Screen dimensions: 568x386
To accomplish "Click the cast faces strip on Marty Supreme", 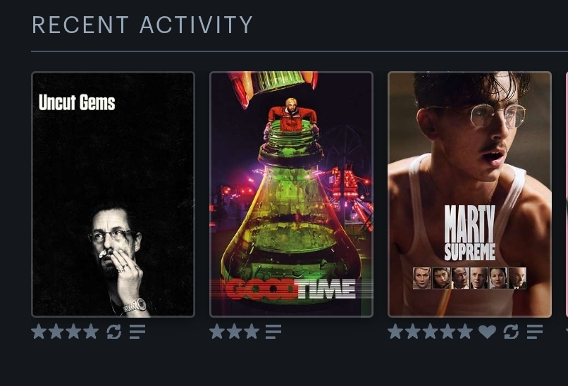I will coord(469,278).
